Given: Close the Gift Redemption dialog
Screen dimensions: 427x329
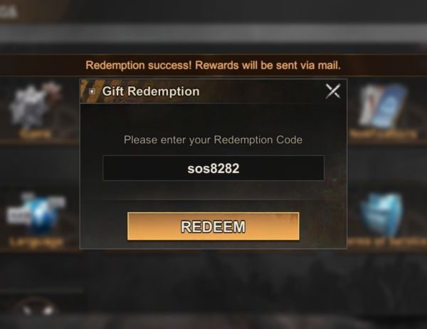Looking at the screenshot, I should click(x=333, y=91).
